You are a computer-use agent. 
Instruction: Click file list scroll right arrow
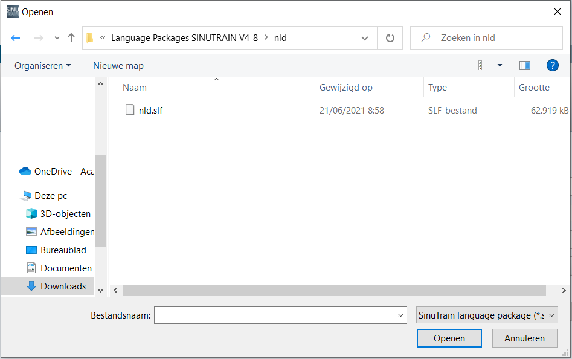[564, 291]
